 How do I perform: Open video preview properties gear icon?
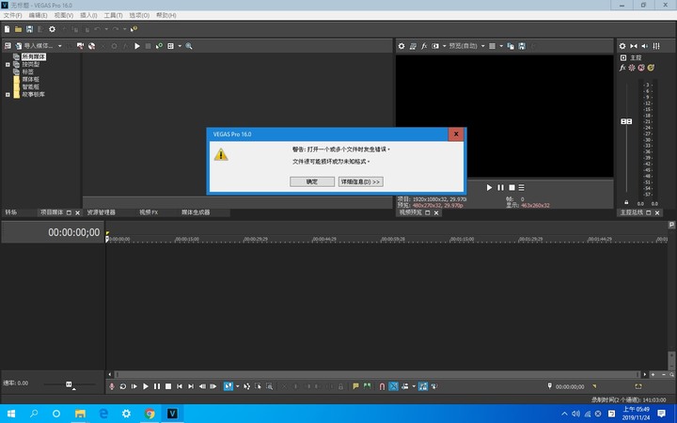click(x=401, y=46)
